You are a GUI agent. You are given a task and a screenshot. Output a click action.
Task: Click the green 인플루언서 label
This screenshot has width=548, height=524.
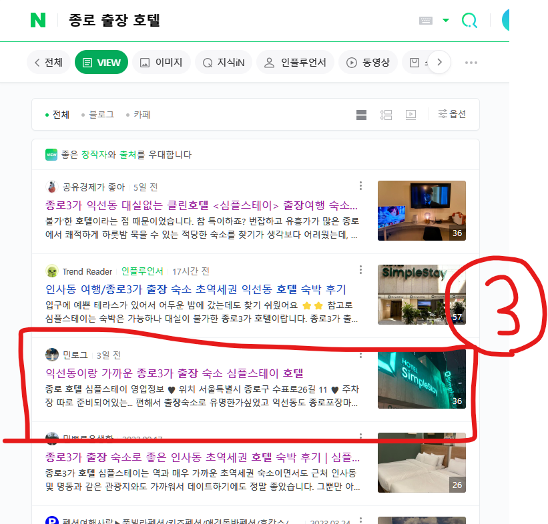point(142,271)
